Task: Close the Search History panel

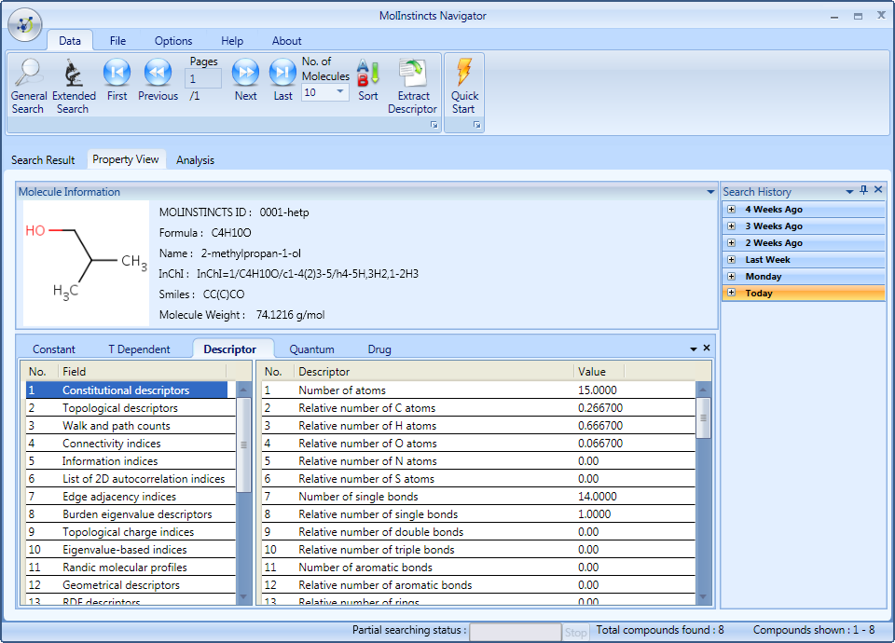Action: [878, 189]
